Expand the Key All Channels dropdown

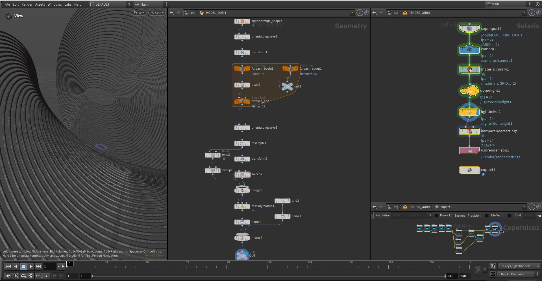tap(519, 274)
